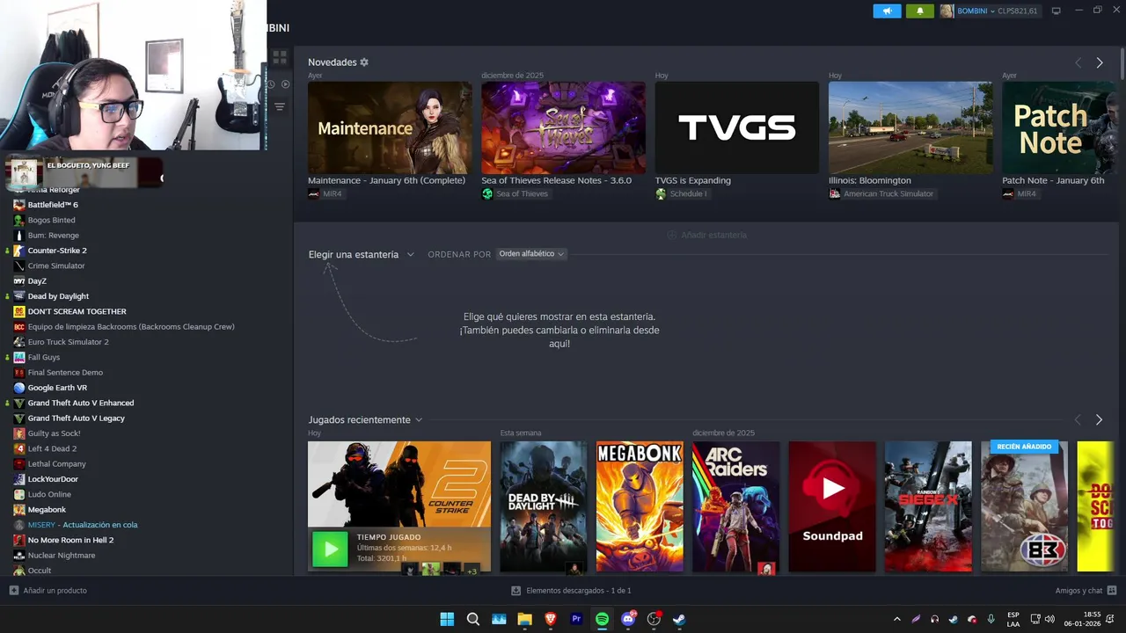
Task: Advance the Jugados recientemente shelf right
Action: pyautogui.click(x=1099, y=420)
